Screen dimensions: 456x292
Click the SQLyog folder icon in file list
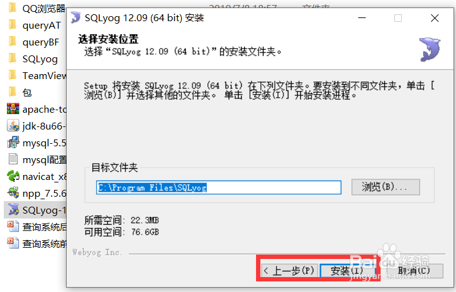tap(12, 59)
